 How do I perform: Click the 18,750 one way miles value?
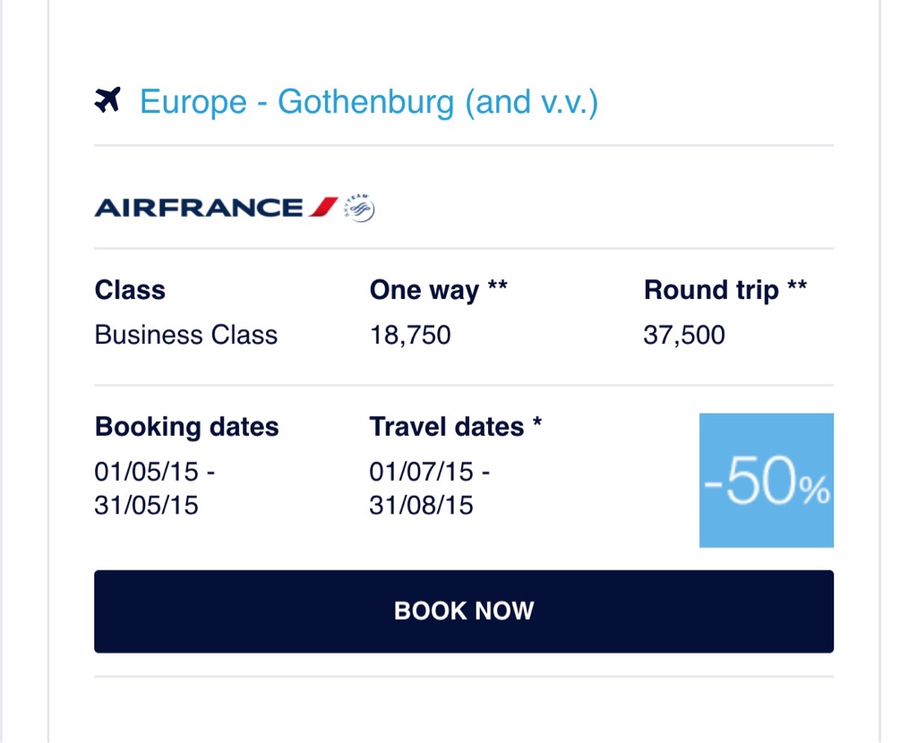pos(410,335)
